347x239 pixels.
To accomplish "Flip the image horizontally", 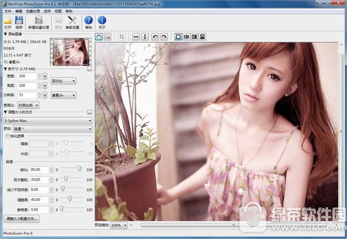I will tap(136, 37).
